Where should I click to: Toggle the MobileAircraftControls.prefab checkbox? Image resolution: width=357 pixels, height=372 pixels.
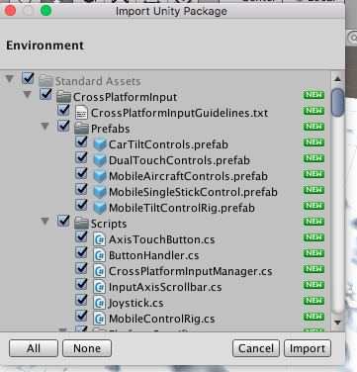pos(81,173)
